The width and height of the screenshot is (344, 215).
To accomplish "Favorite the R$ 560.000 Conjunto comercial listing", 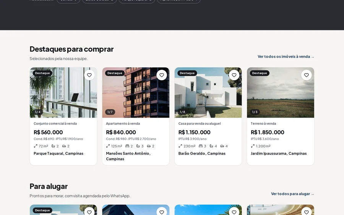I will [x=89, y=75].
